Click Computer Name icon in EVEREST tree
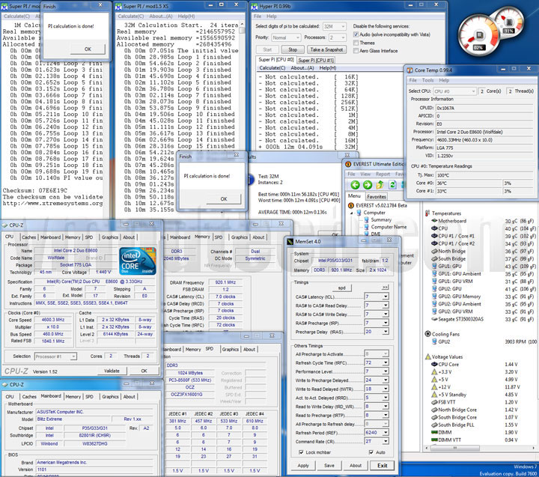The image size is (539, 477). 366,227
